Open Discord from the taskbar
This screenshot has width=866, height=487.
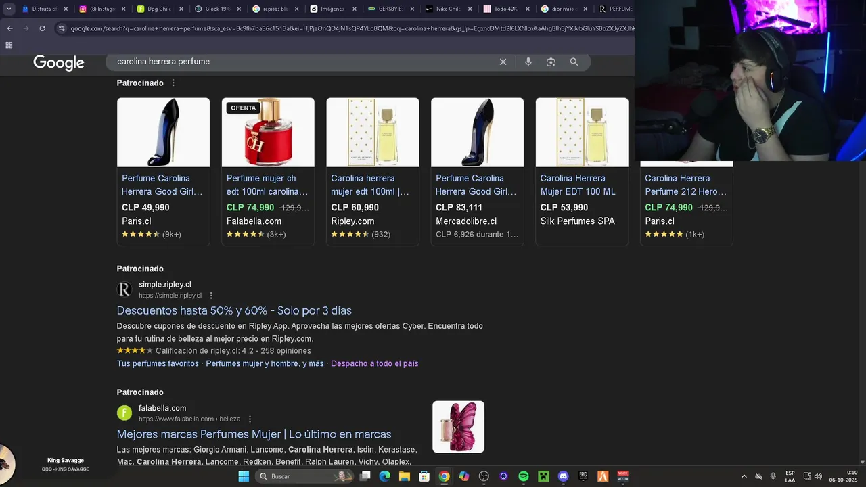click(x=563, y=476)
